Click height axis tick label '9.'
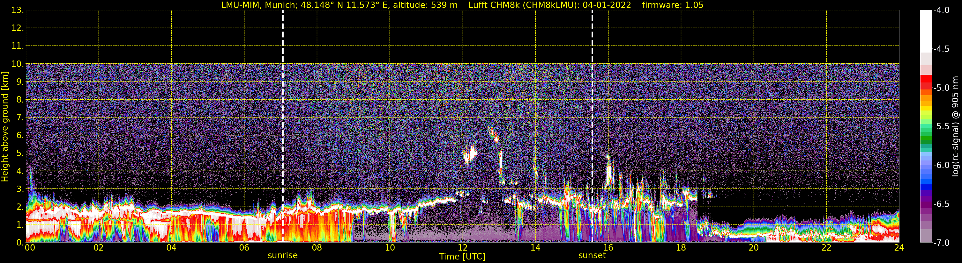 (20, 82)
